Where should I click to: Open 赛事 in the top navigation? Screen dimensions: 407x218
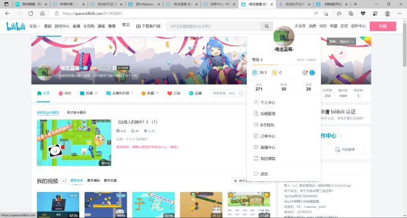(x=112, y=26)
